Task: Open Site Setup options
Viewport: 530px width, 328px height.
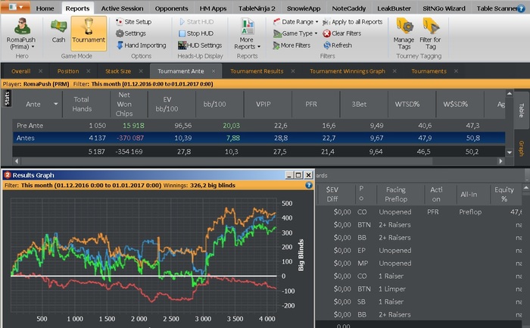Action: pos(133,22)
